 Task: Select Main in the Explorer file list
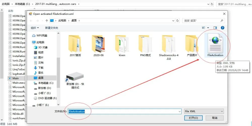16,78
